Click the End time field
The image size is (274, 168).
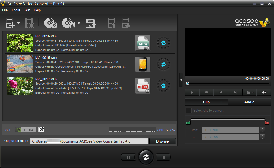pos(230,137)
